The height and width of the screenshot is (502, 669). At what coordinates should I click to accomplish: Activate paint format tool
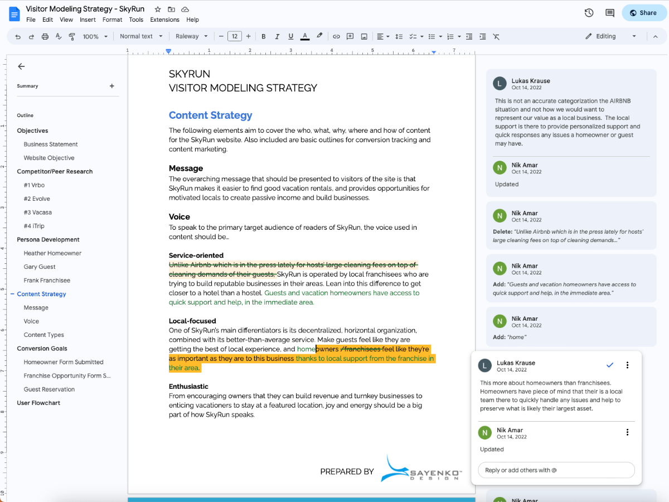coord(72,36)
